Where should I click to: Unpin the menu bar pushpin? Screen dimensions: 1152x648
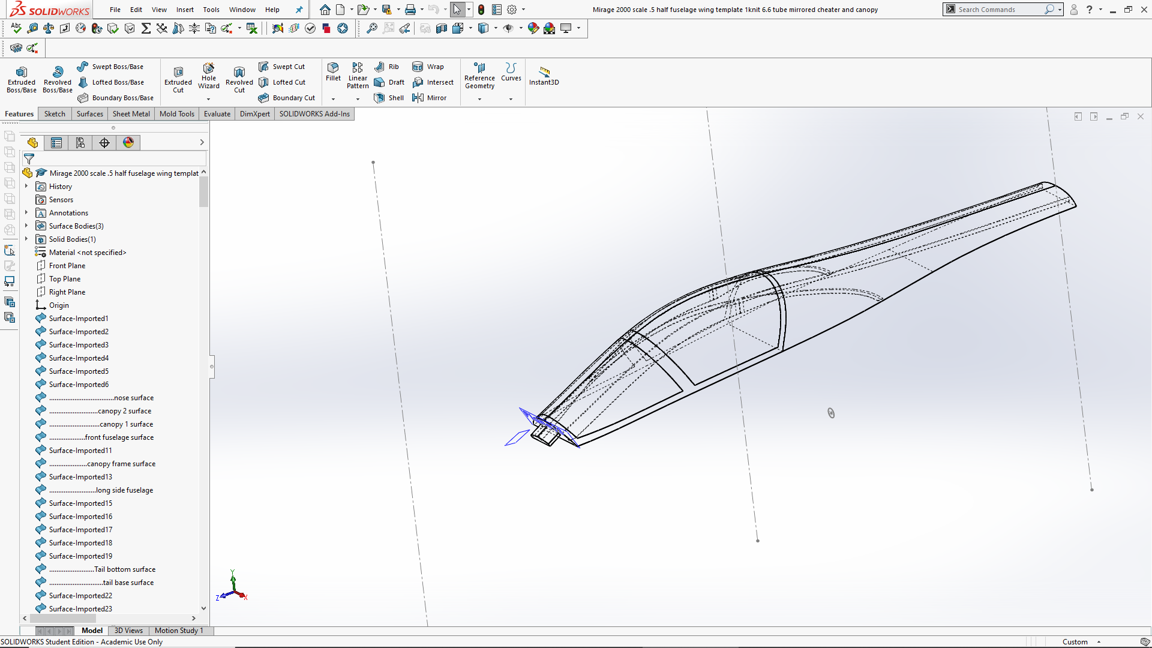coord(299,10)
